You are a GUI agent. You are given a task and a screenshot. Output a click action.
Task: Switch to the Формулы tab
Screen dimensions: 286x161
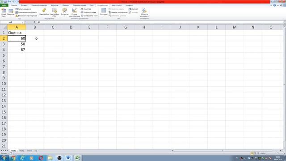point(55,5)
